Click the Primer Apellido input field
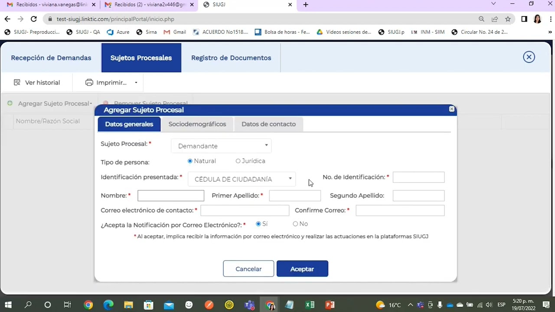The image size is (555, 312). click(x=295, y=195)
